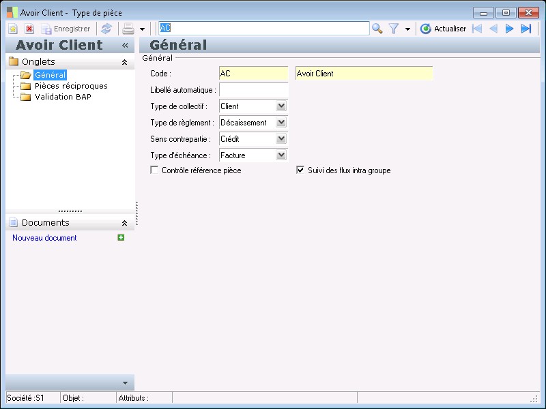Click the application icon in title bar
This screenshot has height=409, width=546.
click(x=12, y=12)
